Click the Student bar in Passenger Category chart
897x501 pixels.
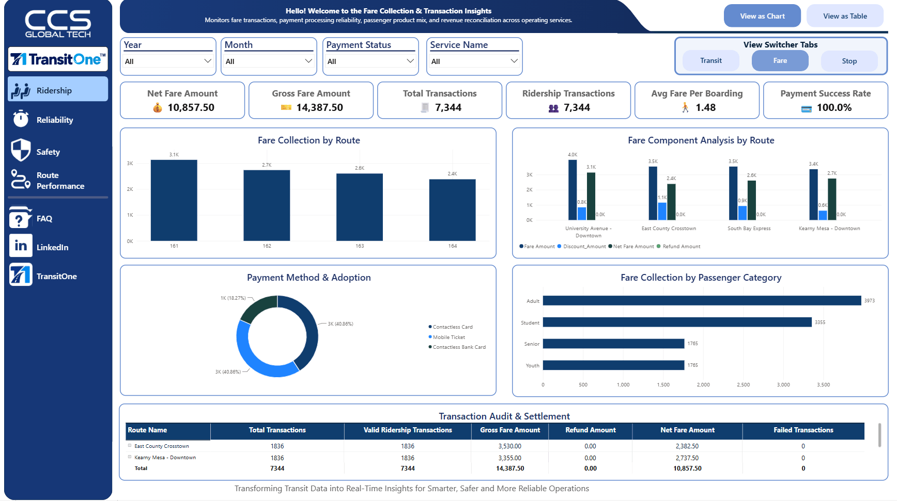click(677, 322)
